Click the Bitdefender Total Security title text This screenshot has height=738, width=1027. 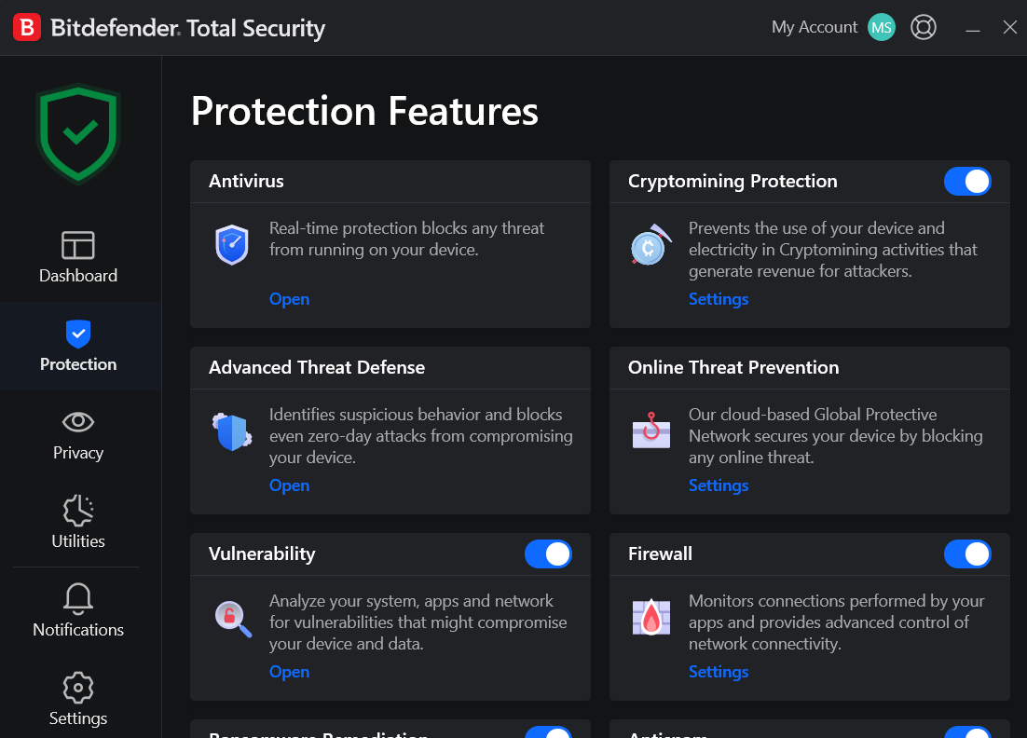[x=187, y=28]
